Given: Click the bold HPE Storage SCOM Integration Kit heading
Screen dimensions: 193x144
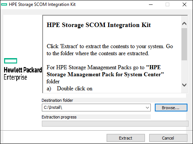Looking at the screenshot, I should [99, 25].
